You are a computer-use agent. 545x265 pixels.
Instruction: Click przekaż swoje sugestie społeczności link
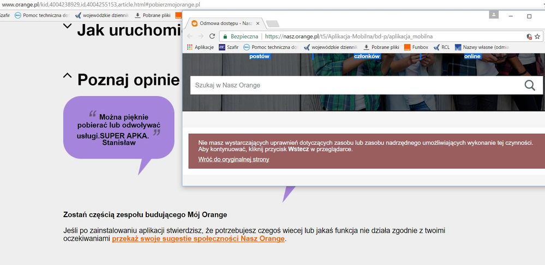pyautogui.click(x=198, y=239)
